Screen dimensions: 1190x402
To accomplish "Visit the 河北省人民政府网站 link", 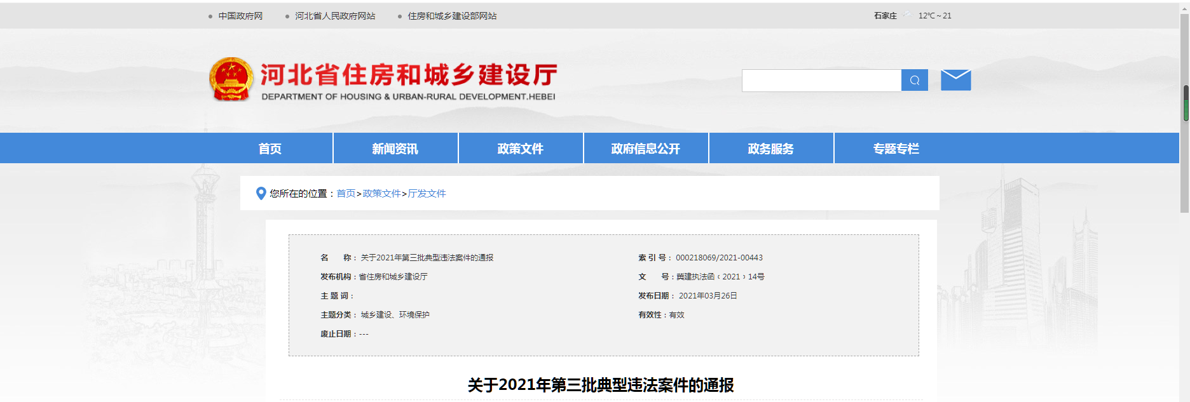I will coord(335,16).
